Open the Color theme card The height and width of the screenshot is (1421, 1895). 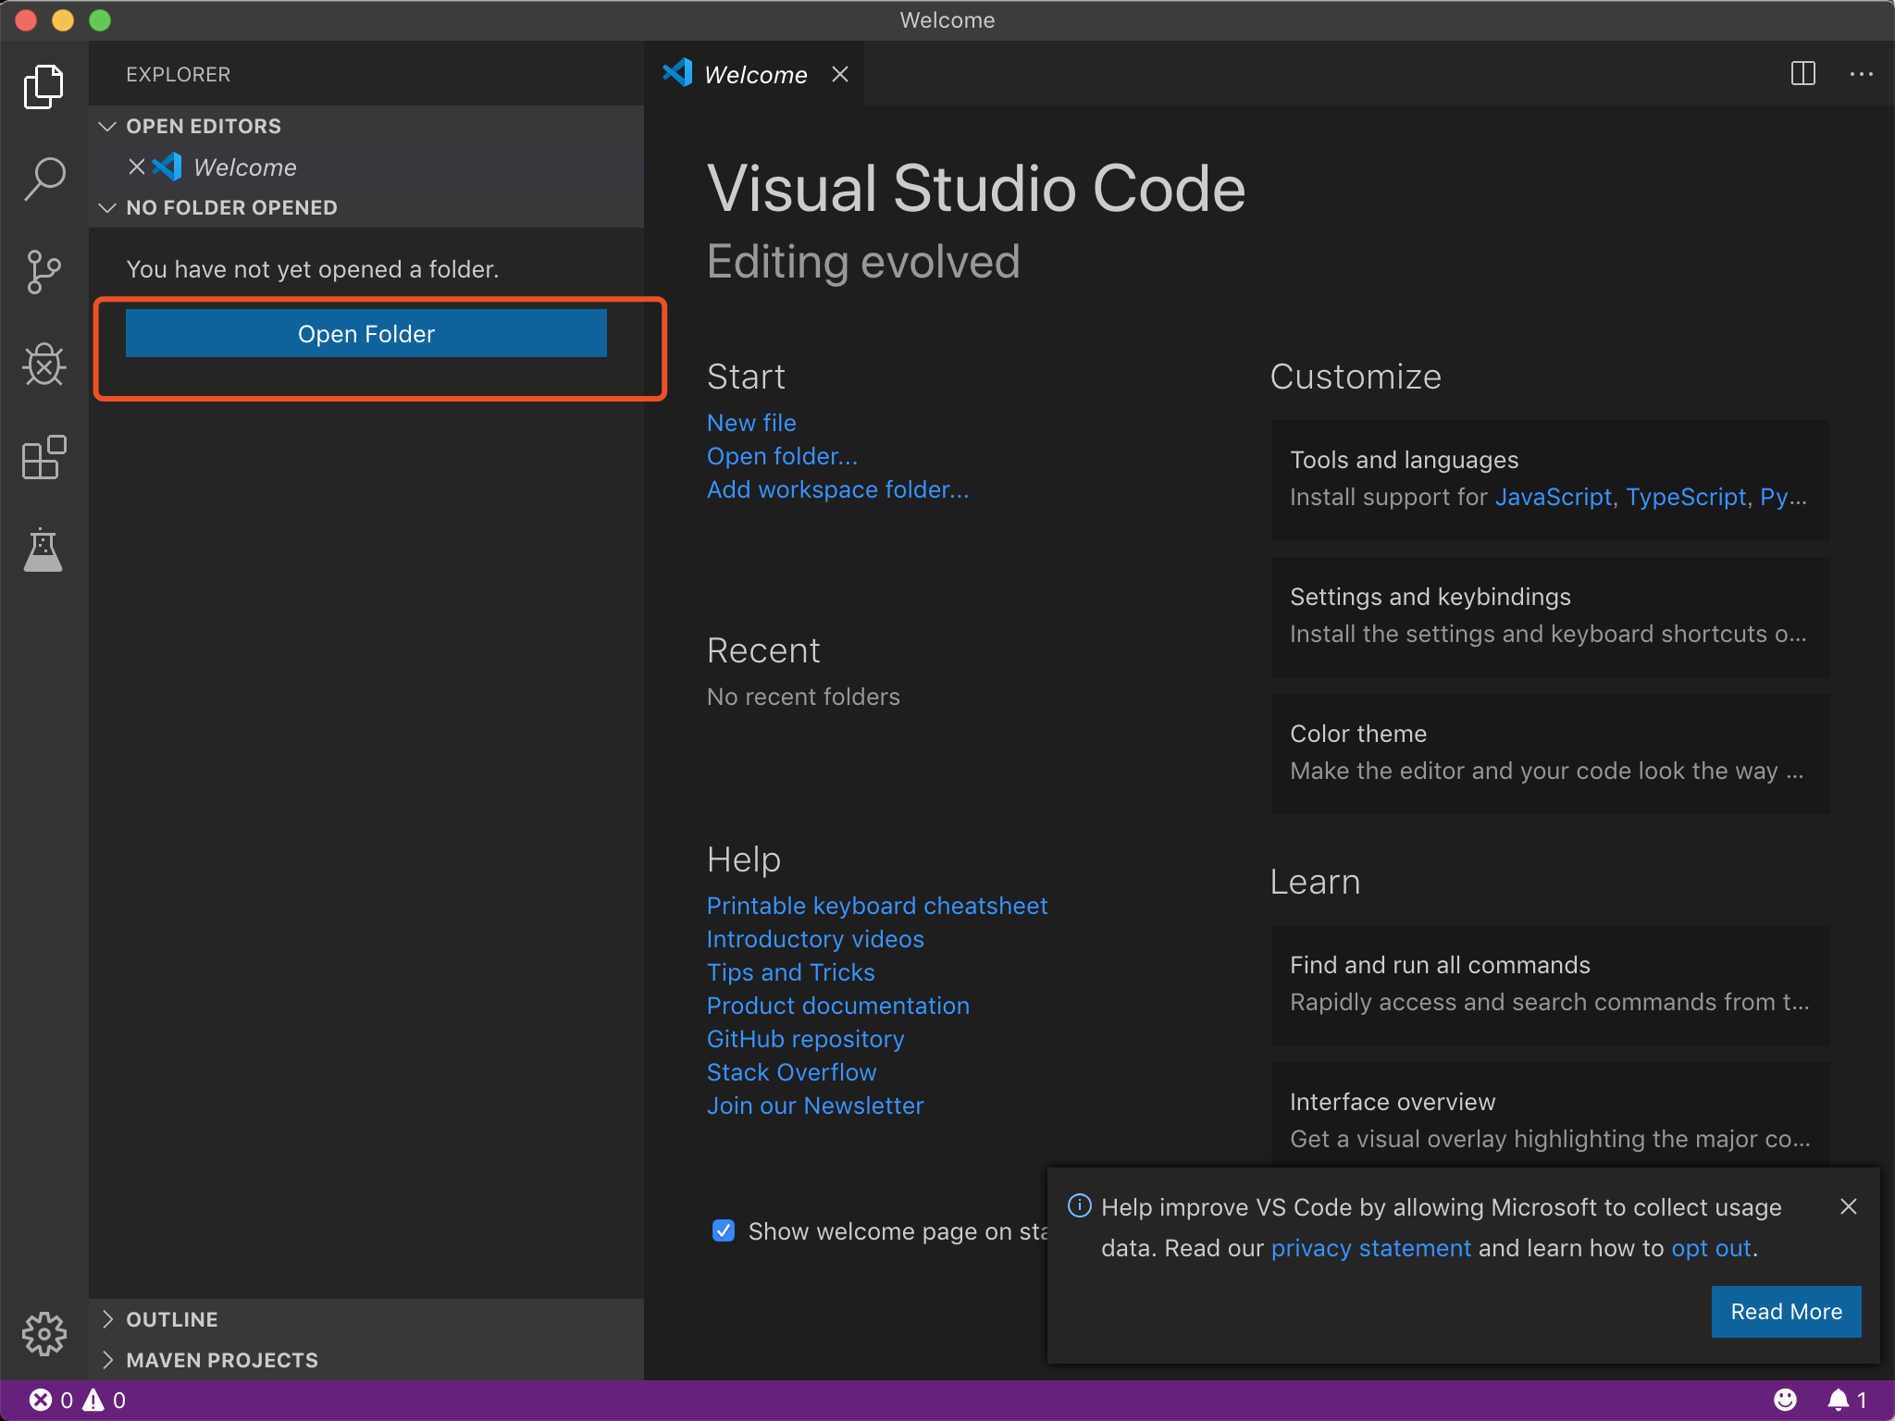(1550, 752)
